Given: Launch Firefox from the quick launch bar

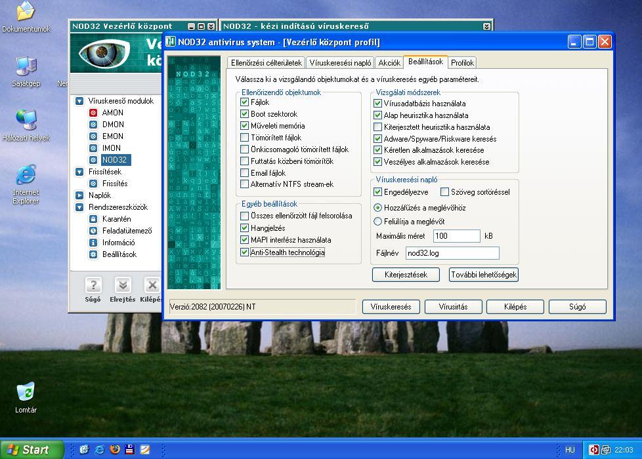Looking at the screenshot, I should (115, 450).
